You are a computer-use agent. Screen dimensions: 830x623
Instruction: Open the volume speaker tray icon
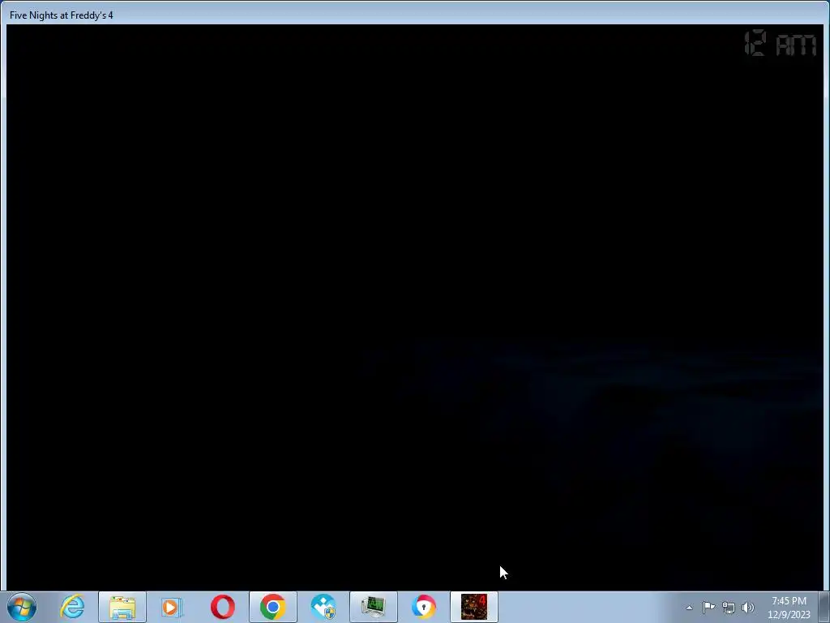tap(748, 608)
